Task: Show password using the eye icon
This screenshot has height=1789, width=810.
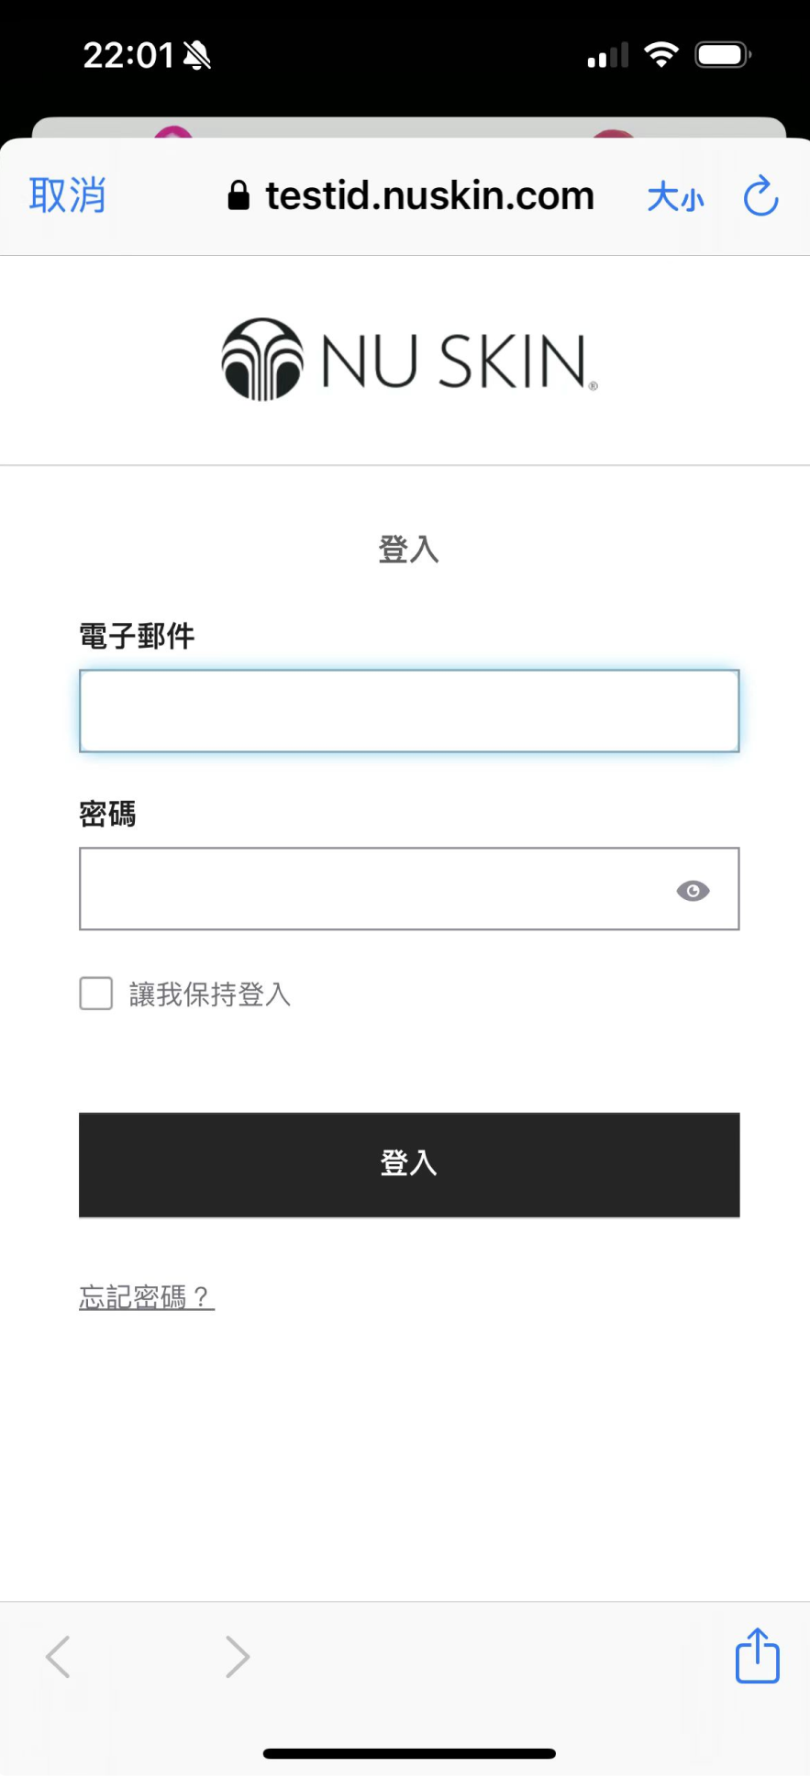Action: 693,891
